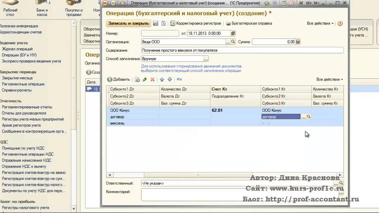Open the form's top Все действия dropdown
The width and height of the screenshot is (379, 213).
tap(320, 23)
